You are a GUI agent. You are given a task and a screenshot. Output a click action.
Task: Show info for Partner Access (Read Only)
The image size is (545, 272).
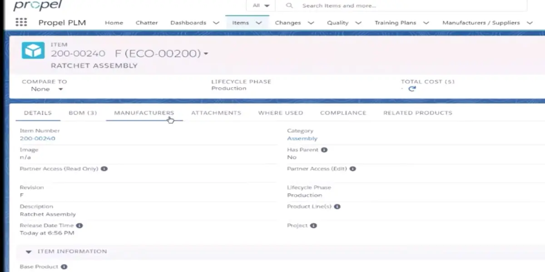point(104,169)
